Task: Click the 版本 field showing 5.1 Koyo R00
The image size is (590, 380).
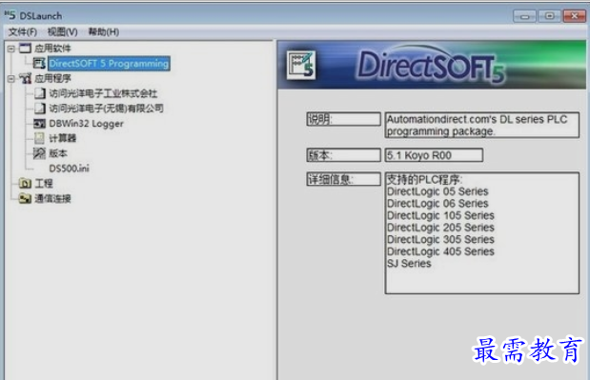Action: [x=434, y=155]
